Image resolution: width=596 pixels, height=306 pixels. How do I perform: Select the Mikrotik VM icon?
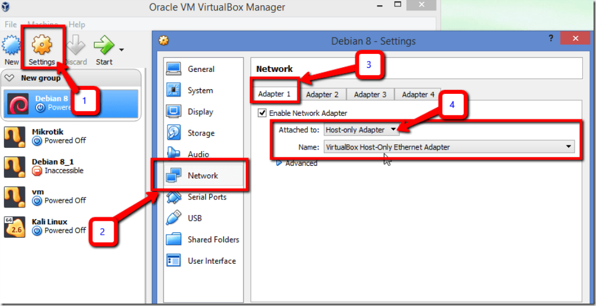click(14, 137)
